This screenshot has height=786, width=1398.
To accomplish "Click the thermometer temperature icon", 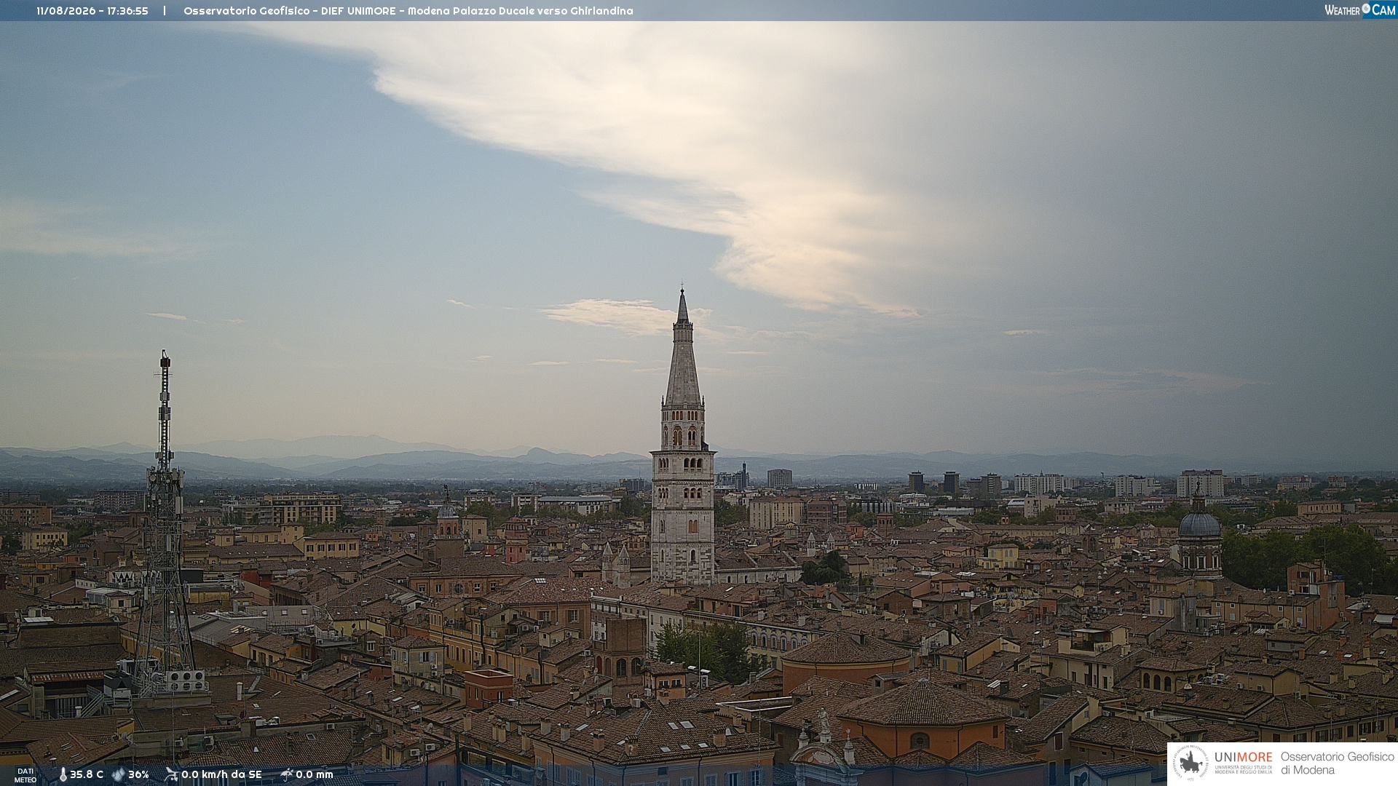I will pos(63,774).
